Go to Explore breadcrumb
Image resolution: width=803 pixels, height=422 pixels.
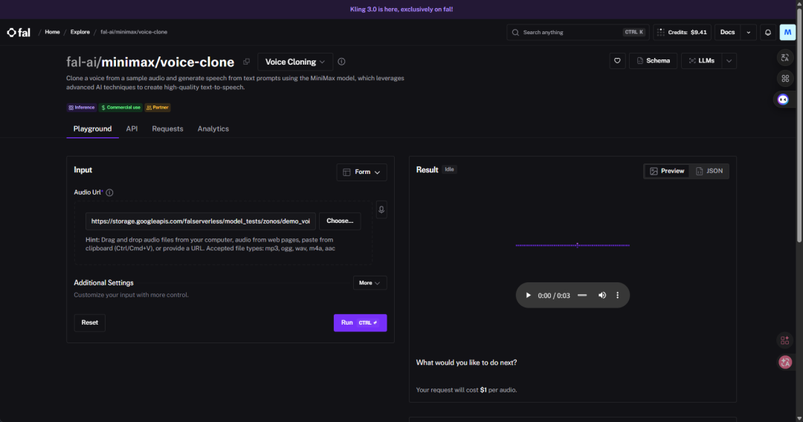click(x=80, y=32)
